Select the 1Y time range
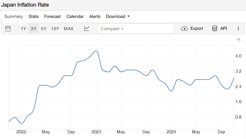Viewport: 246px width, 139px height. (x=23, y=28)
